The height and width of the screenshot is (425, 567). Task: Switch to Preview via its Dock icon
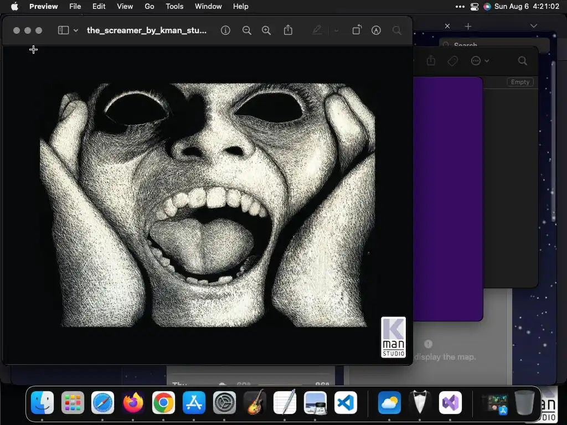[315, 402]
